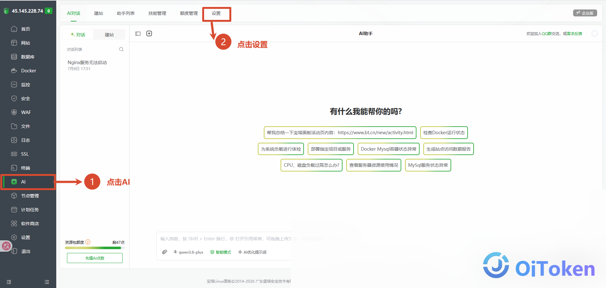This screenshot has width=606, height=288.
Task: Attach a file with paperclip icon
Action: (165, 252)
